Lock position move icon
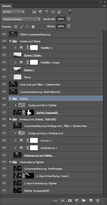Viewport: 107px width, 205px height. tap(27, 26)
